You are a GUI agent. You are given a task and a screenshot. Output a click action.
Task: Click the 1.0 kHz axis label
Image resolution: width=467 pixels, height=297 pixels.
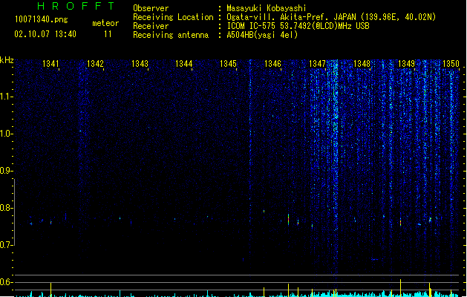click(x=7, y=134)
